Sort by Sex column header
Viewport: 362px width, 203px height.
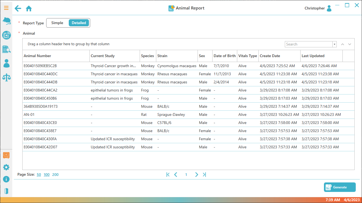205,56
